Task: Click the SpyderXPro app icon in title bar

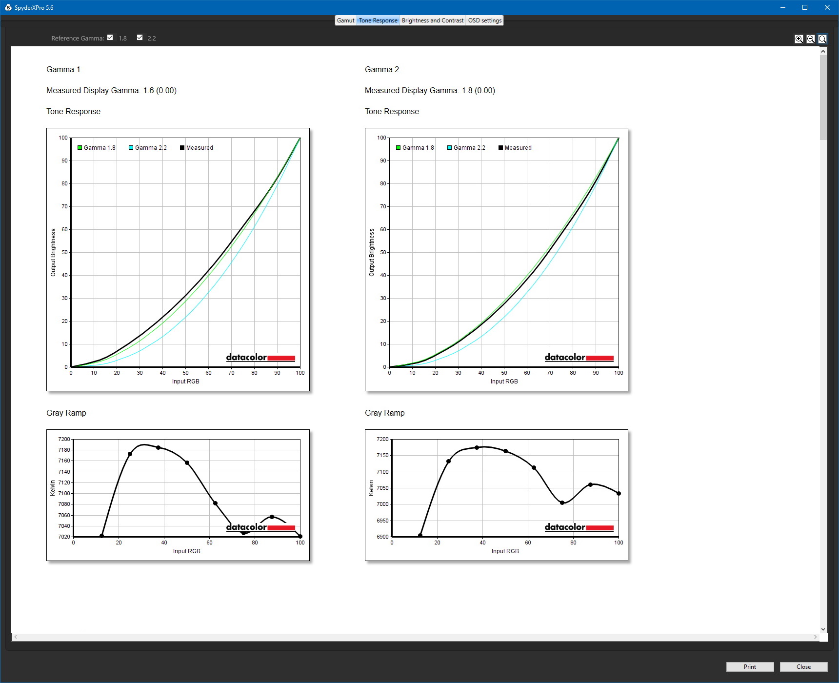Action: coord(8,7)
